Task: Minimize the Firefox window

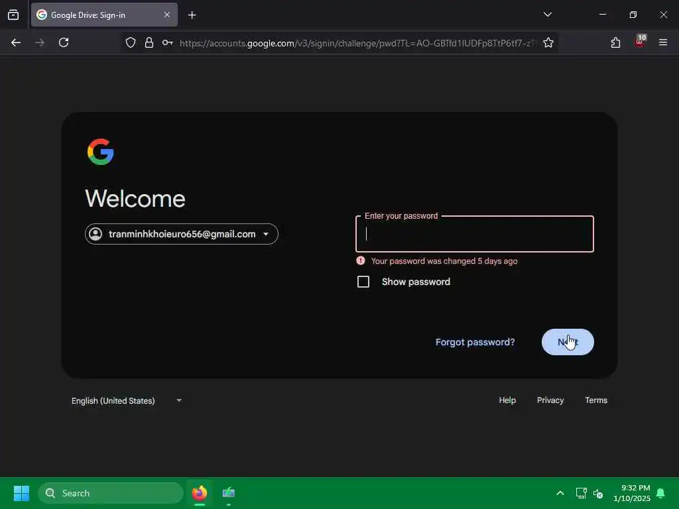Action: [x=602, y=15]
